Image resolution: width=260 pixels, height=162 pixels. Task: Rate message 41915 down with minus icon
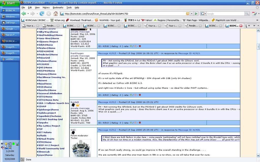[135, 95]
